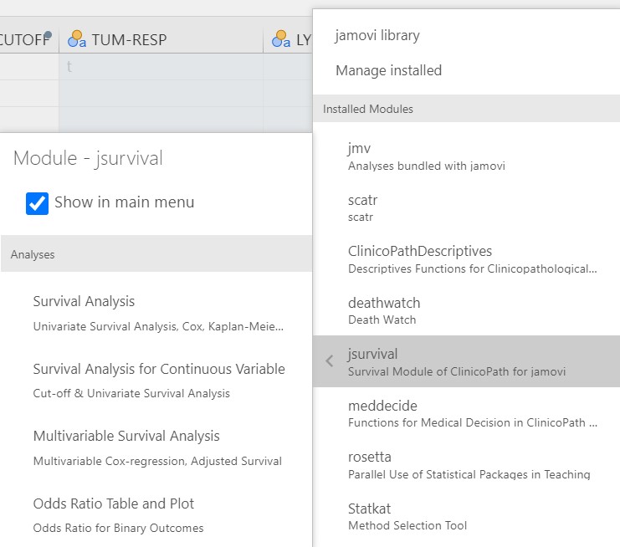Select scatr installed module

click(x=466, y=208)
